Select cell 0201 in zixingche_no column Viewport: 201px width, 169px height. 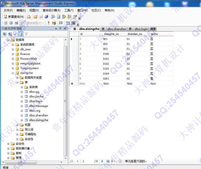click(114, 79)
